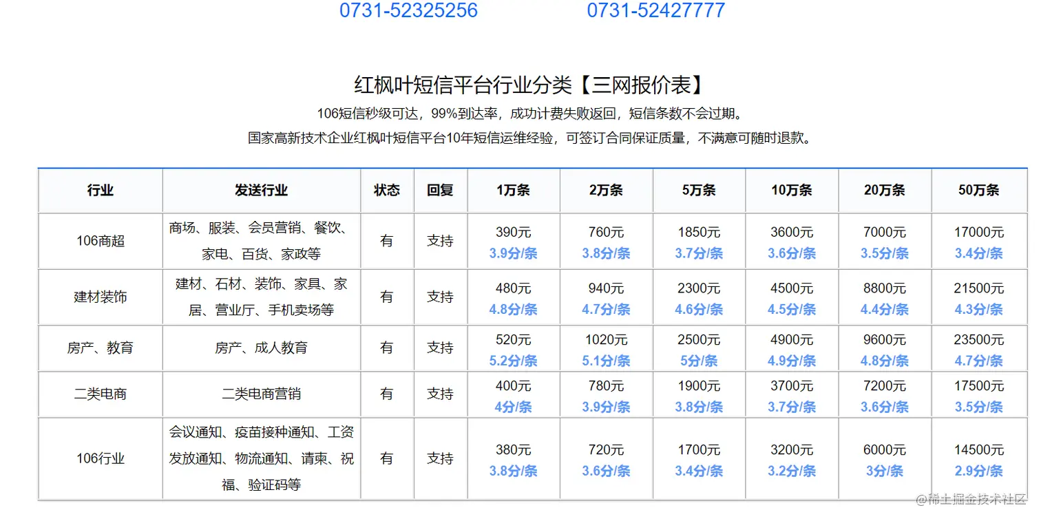Click the title 红枫叶短信平台行业分类【三网报价表】
This screenshot has width=1041, height=521.
[531, 85]
